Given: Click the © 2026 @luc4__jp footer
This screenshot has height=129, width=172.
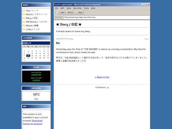Looking at the screenshot, I should pyautogui.click(x=102, y=87).
